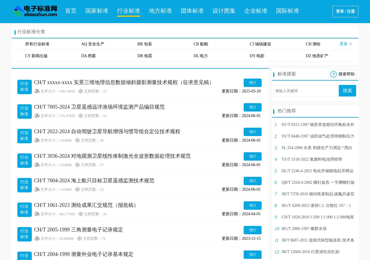Select DL 电力 category
370x260 pixels.
click(201, 56)
